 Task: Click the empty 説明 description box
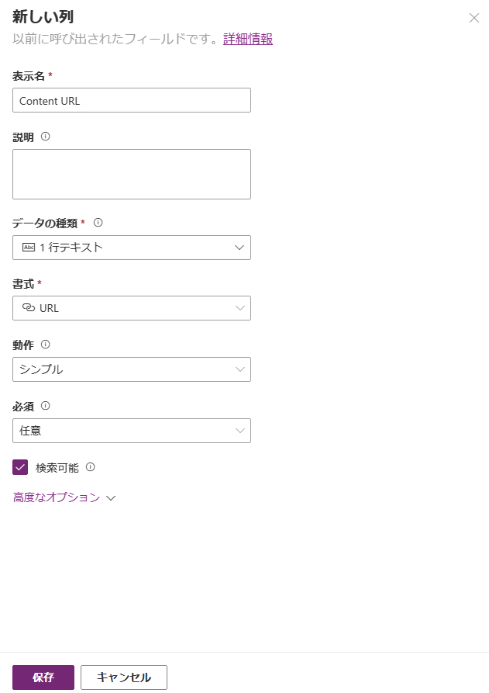[131, 174]
